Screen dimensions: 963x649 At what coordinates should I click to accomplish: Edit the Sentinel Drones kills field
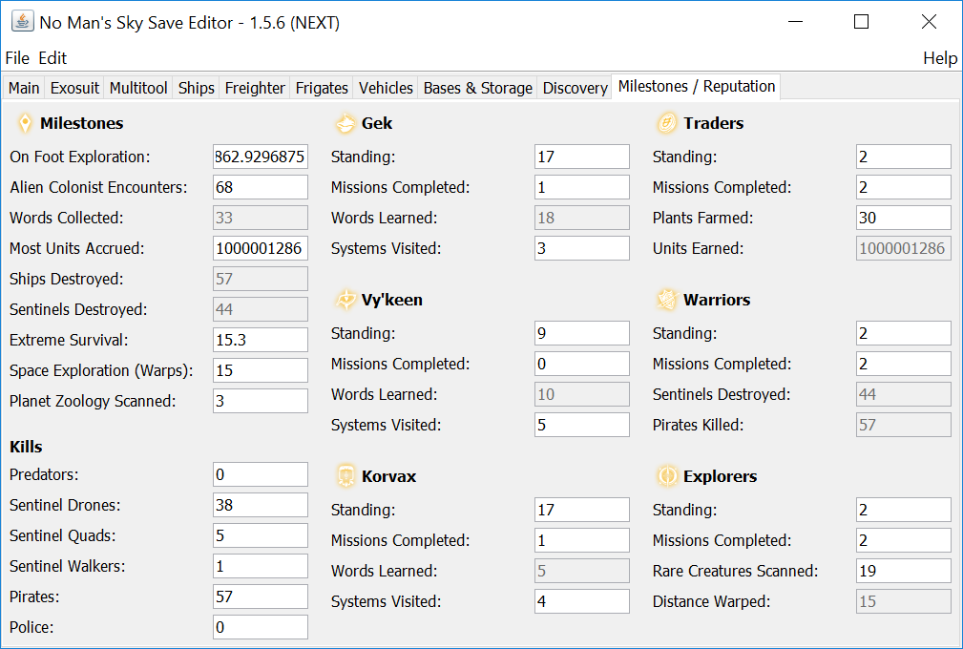click(261, 505)
